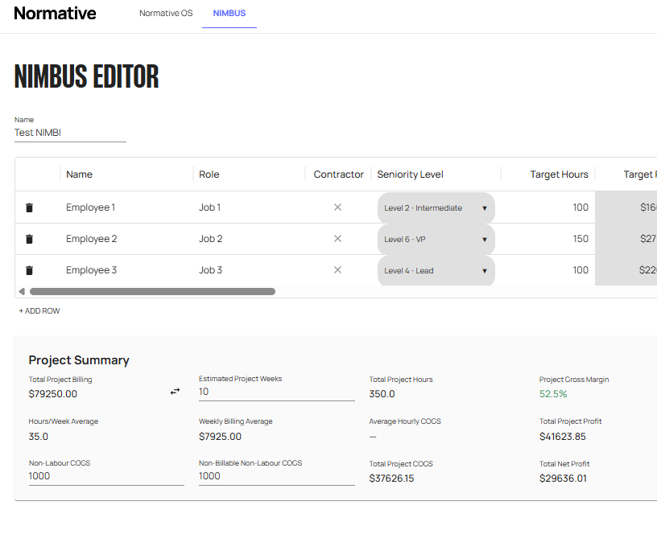Image resolution: width=657 pixels, height=538 pixels.
Task: Click the Total Net Profit value $29636.01
Action: tap(563, 478)
